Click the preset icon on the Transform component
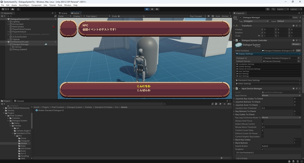The image size is (304, 163). click(x=296, y=26)
